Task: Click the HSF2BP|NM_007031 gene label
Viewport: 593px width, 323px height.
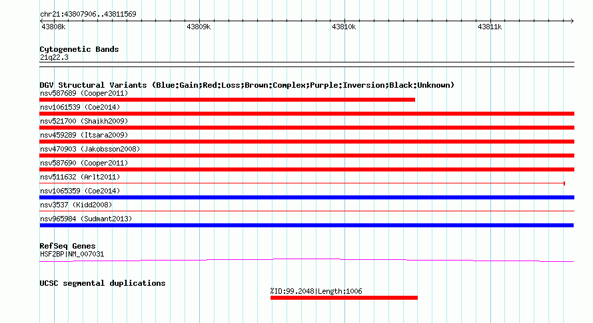Action: click(72, 255)
